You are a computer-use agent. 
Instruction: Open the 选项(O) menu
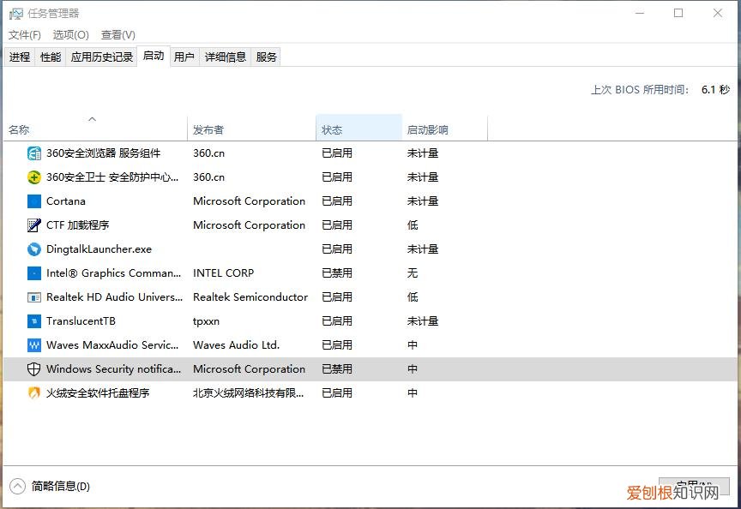point(71,35)
